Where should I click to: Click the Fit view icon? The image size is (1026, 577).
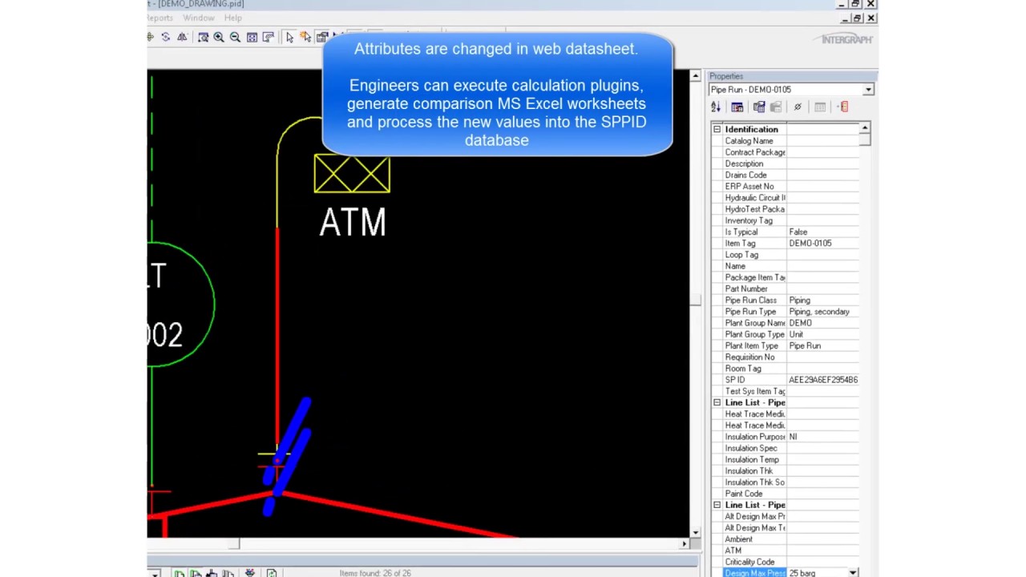tap(252, 37)
